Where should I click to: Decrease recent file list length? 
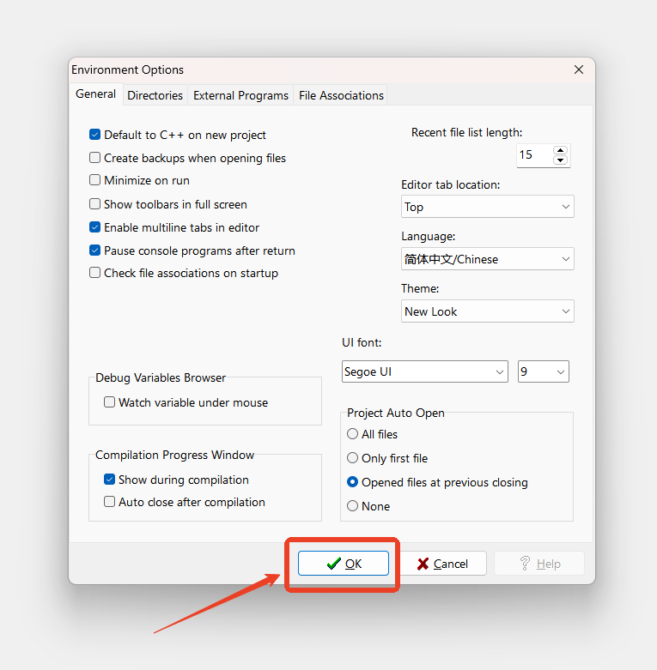pos(560,160)
